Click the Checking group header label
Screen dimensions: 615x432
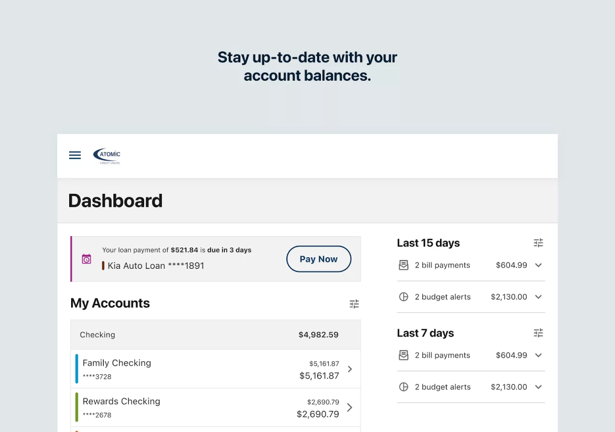[98, 335]
